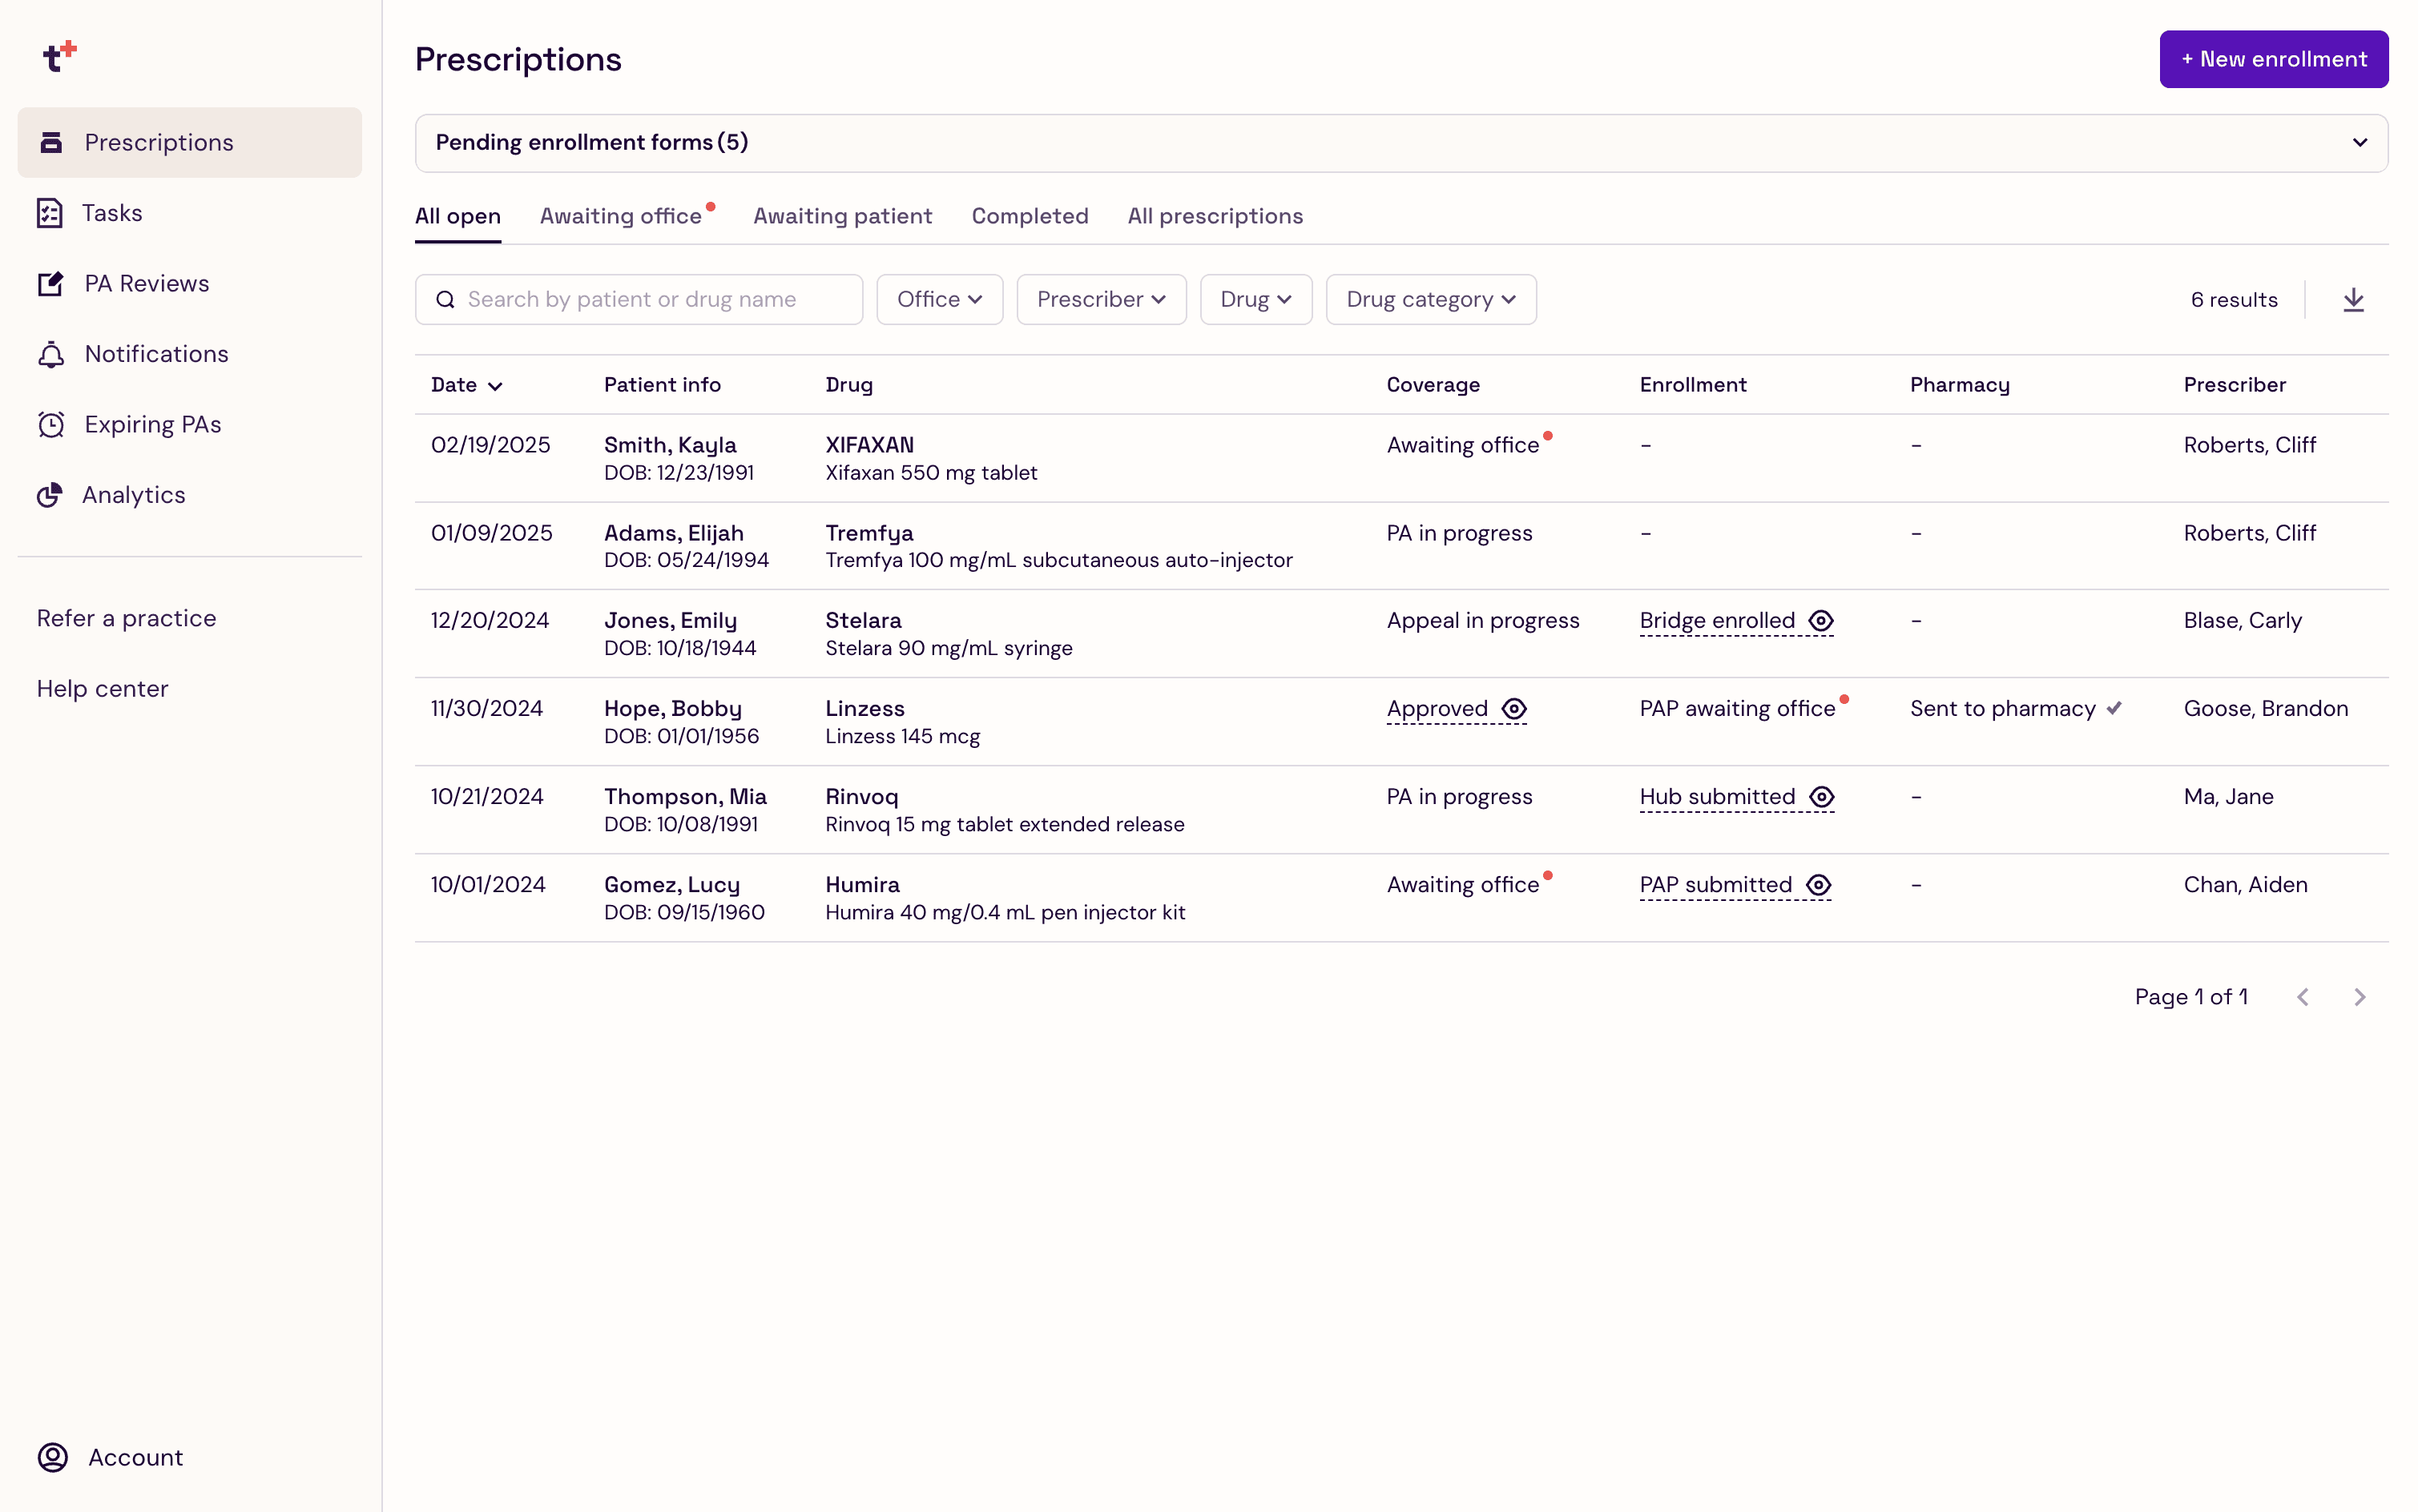Switch to the Completed tab

point(1029,216)
